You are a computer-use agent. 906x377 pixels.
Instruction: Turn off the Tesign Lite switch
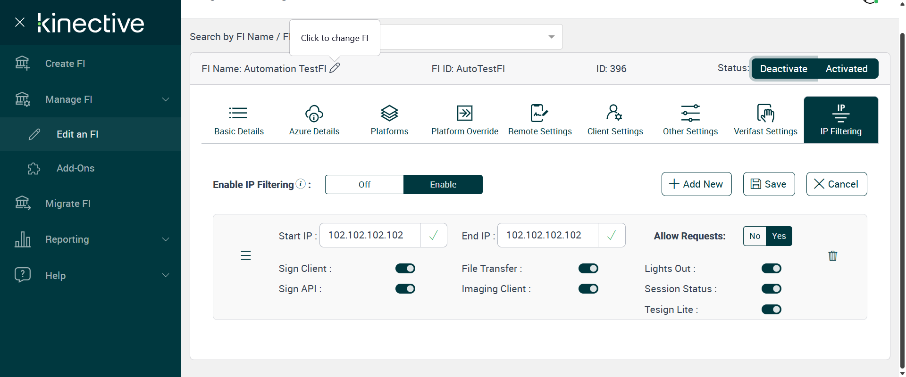772,310
